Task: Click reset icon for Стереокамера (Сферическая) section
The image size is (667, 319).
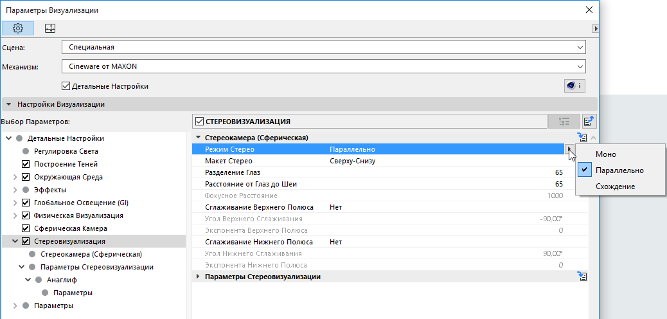Action: click(x=582, y=138)
